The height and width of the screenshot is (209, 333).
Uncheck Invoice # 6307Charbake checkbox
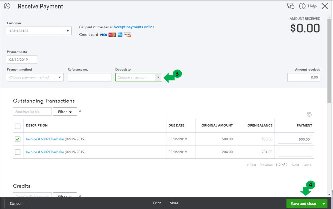click(18, 139)
